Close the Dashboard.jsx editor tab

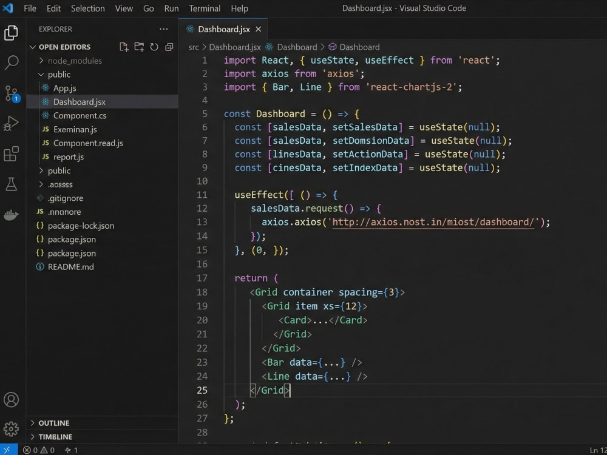258,29
